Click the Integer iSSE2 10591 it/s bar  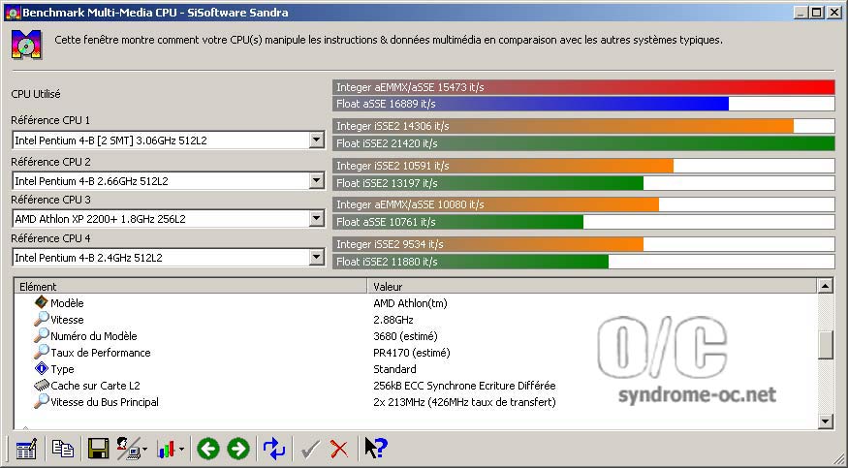click(x=583, y=166)
